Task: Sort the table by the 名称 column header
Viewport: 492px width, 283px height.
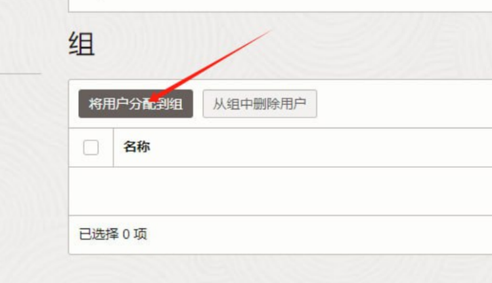Action: pos(137,147)
